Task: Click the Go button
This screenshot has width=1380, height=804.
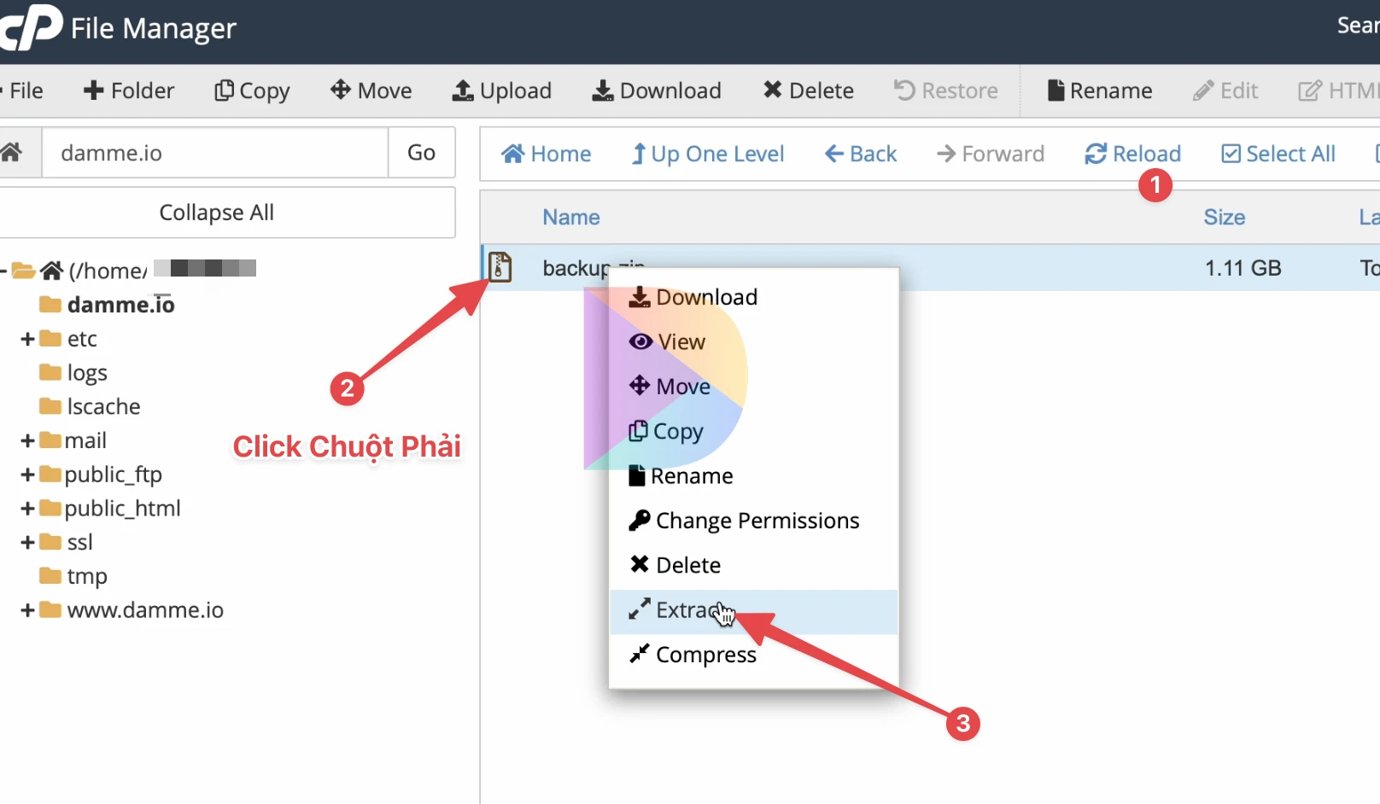Action: 422,153
